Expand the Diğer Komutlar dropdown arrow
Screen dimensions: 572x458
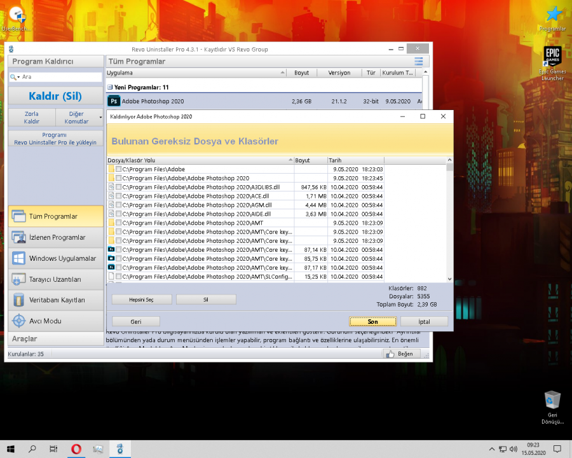tap(100, 118)
